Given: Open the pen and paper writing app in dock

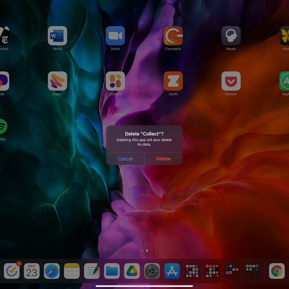Looking at the screenshot, I should [92, 271].
